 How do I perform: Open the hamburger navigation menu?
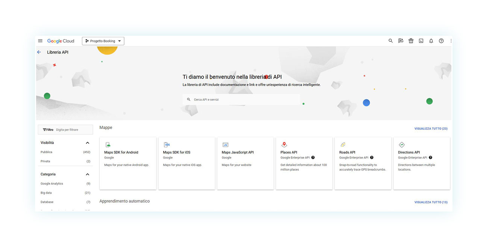point(40,41)
